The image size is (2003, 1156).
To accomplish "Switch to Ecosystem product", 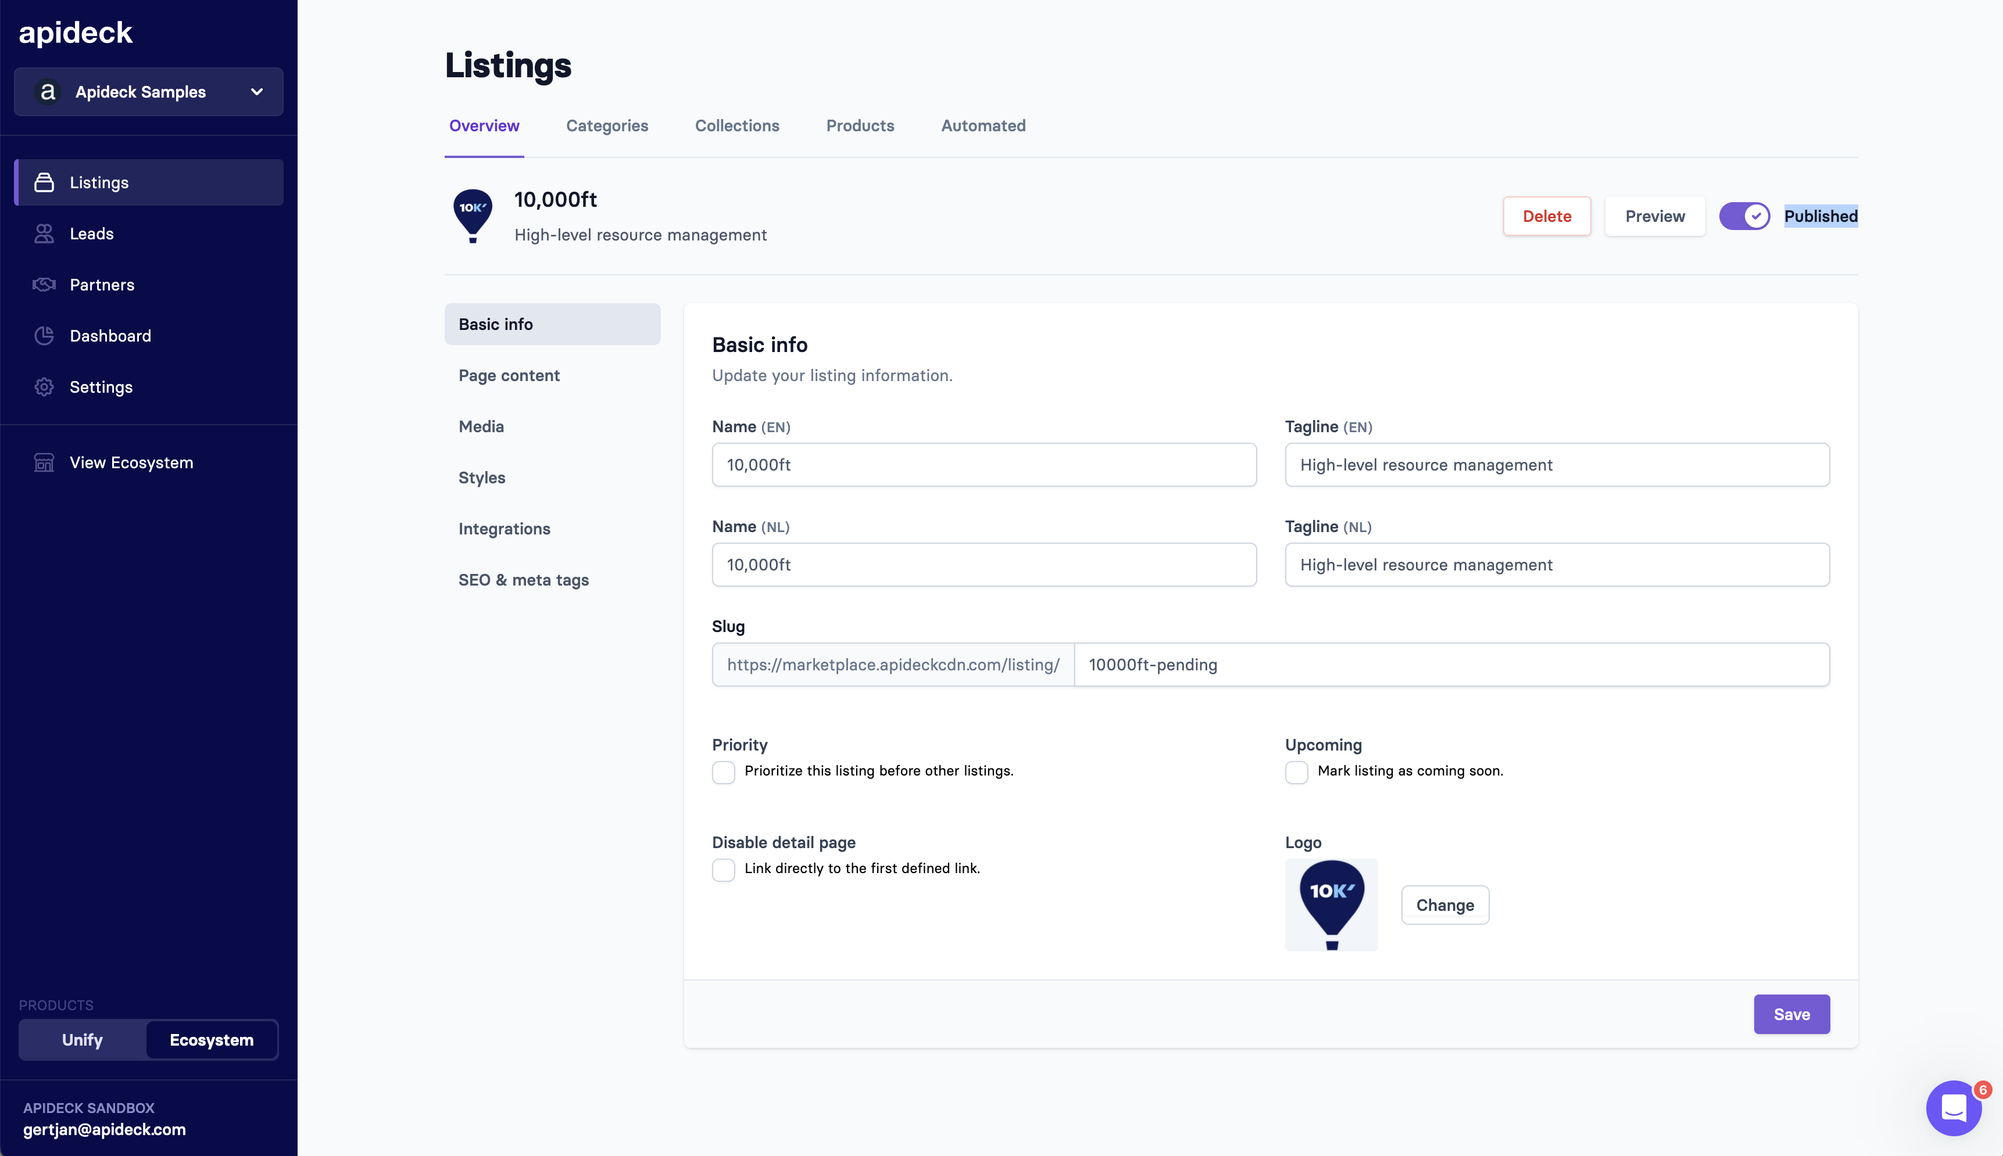I will (211, 1040).
